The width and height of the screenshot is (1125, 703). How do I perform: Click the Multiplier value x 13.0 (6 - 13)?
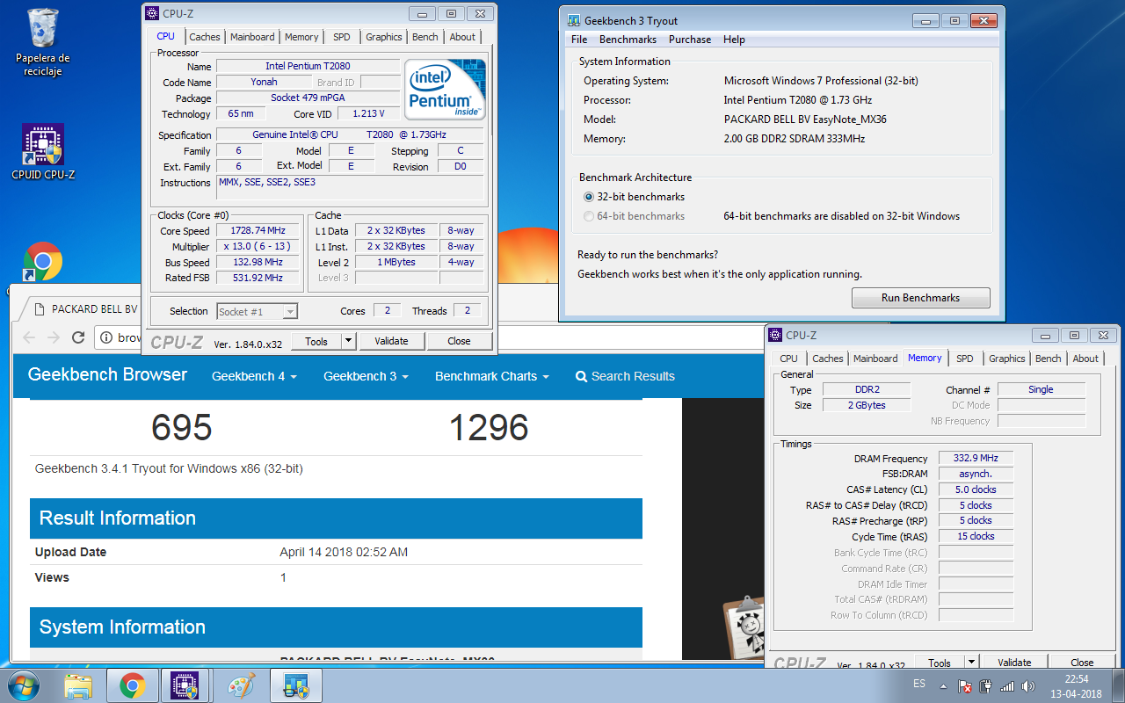tap(258, 247)
